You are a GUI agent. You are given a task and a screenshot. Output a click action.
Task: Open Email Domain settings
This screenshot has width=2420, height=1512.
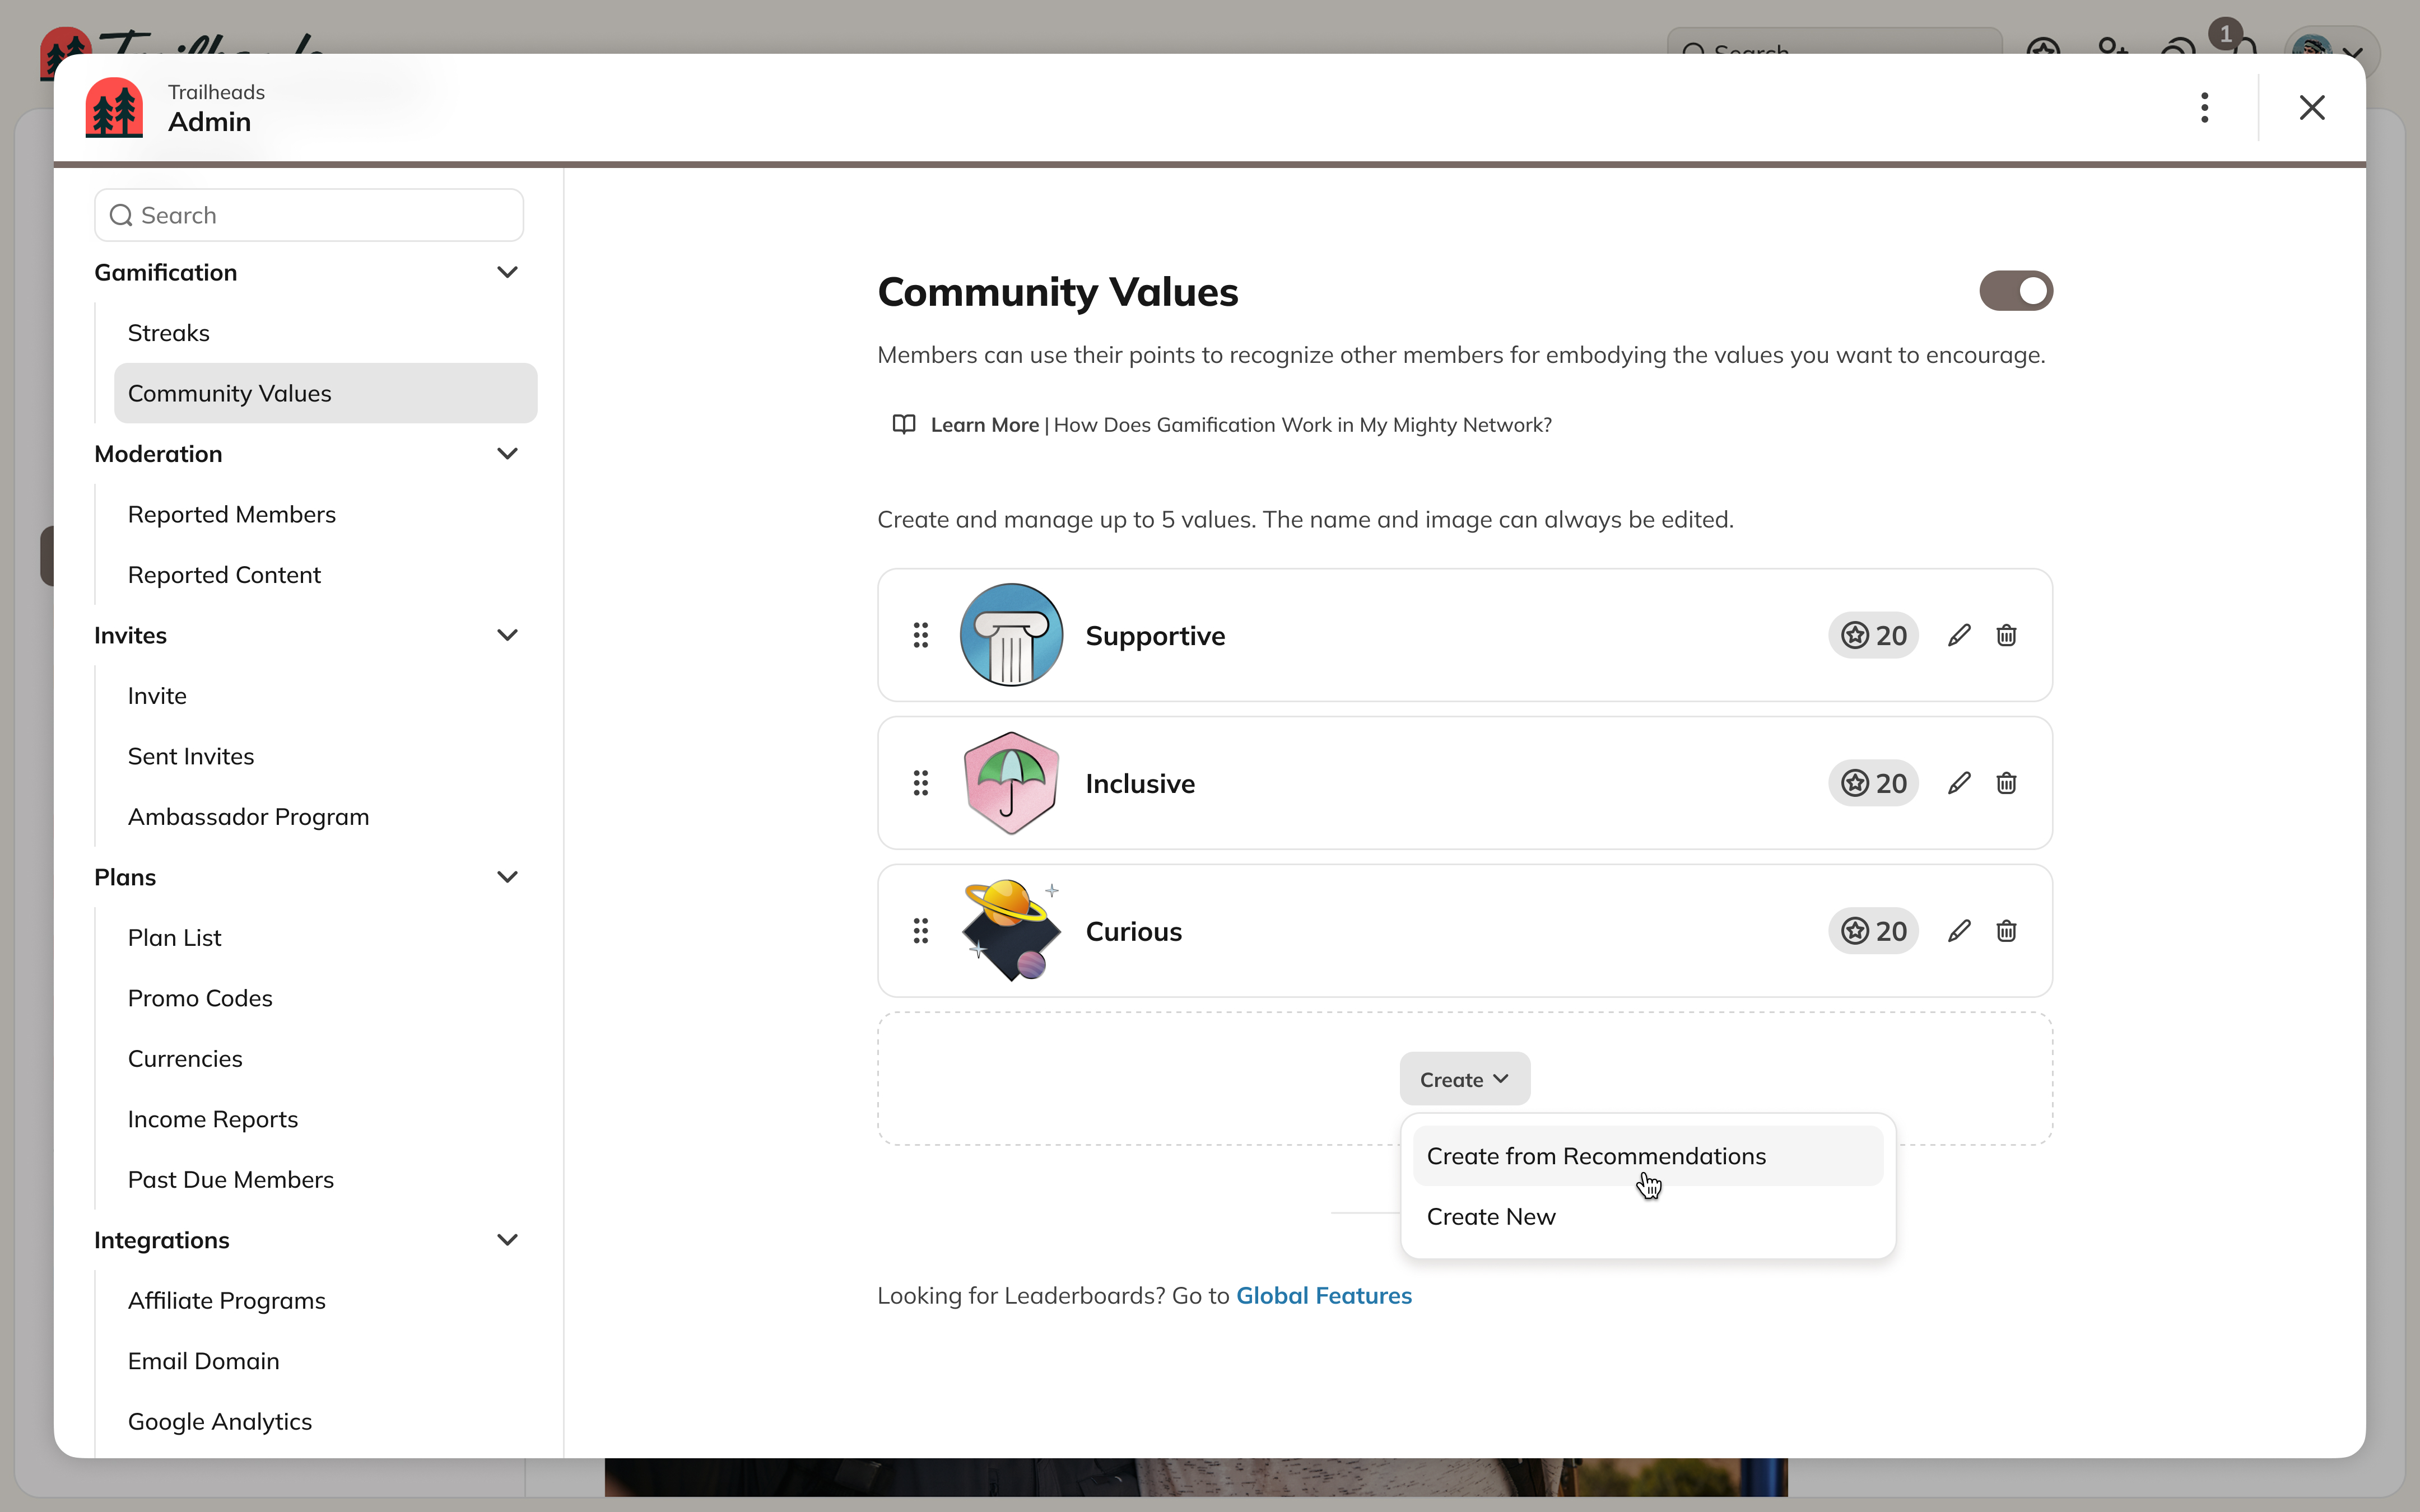(x=325, y=1361)
